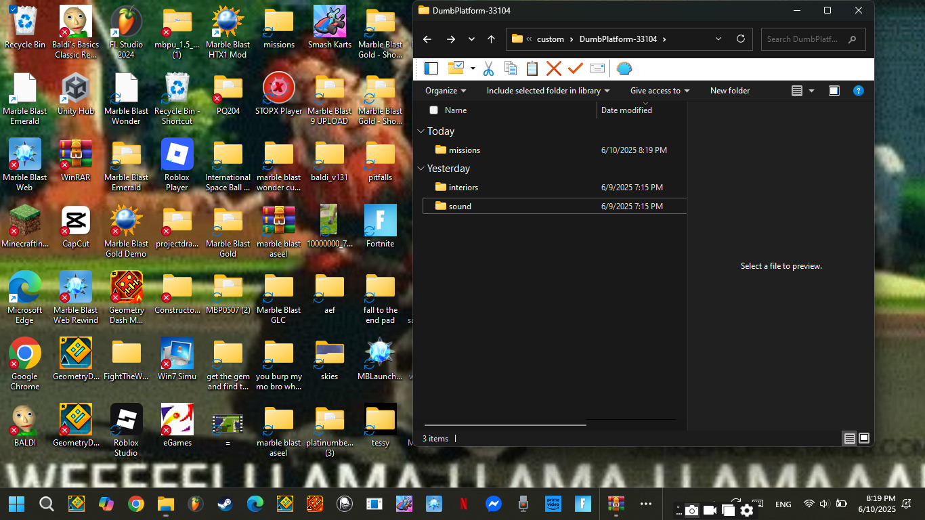Open Include selected folder in library dropdown

pos(548,91)
